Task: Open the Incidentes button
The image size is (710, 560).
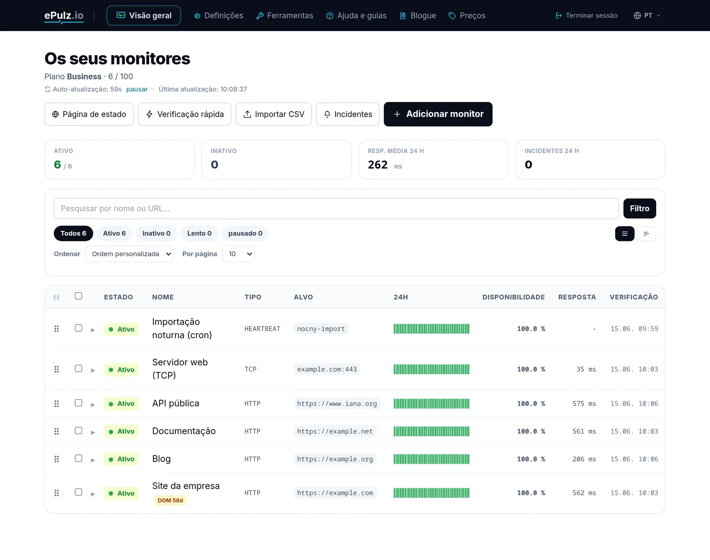Action: 348,114
